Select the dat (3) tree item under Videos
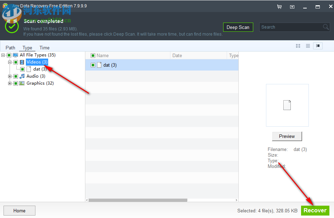 click(x=40, y=69)
